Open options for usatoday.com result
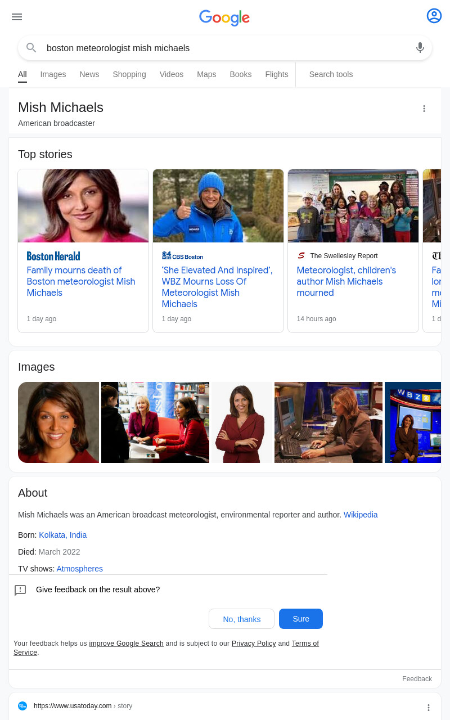Viewport: 450px width, 720px height. (x=428, y=708)
